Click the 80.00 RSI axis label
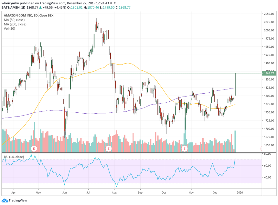Viewport: 278px width, 205px height. pos(267,154)
